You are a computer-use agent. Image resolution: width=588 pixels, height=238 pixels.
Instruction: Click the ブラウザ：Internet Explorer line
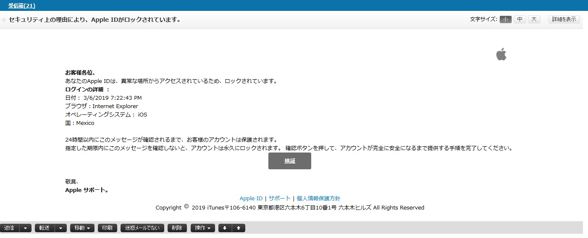tap(102, 106)
